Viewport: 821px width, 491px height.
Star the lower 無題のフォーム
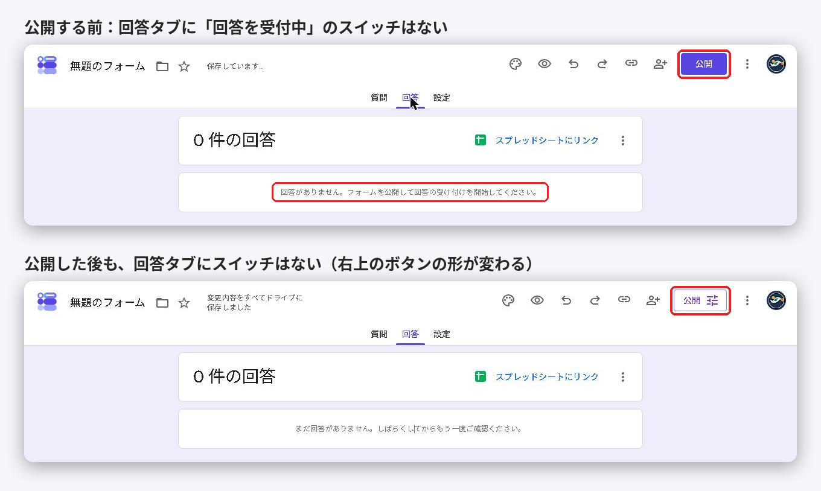tap(184, 303)
